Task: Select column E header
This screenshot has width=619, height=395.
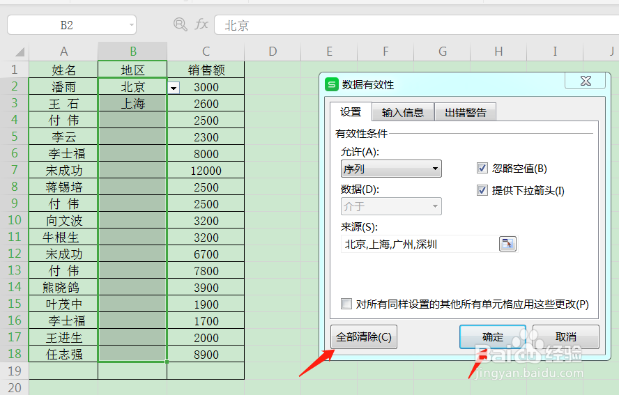Action: tap(329, 52)
